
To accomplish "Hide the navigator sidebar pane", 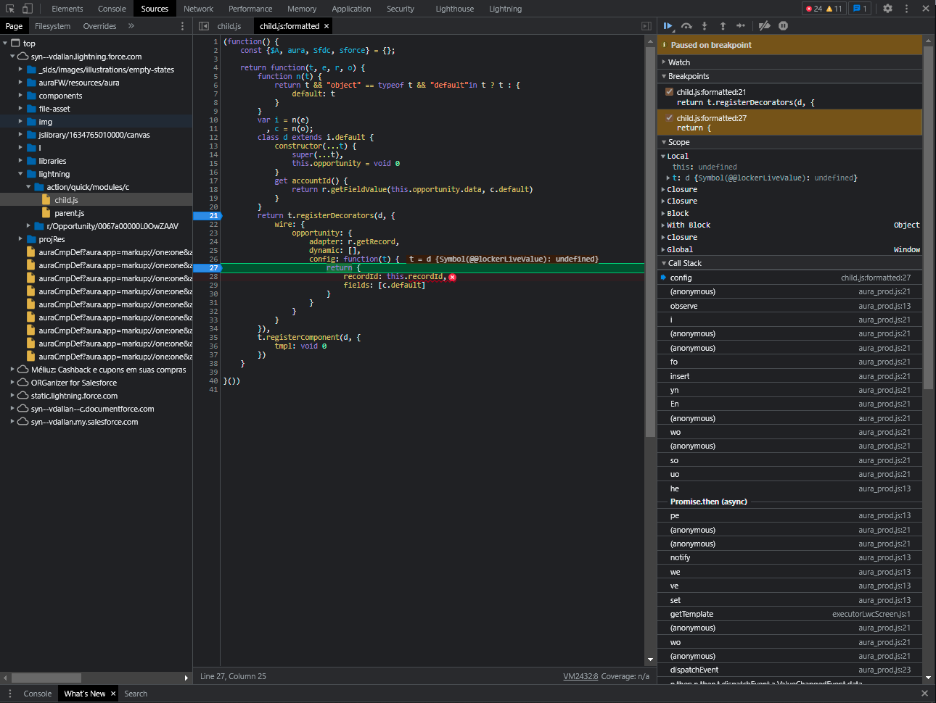I will 204,26.
